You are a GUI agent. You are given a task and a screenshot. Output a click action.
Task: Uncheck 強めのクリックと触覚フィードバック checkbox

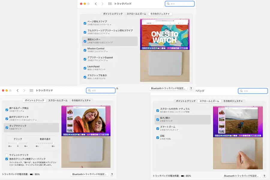tap(7, 159)
